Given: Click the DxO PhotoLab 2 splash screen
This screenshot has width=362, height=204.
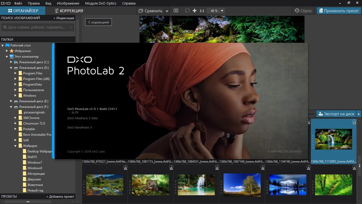Looking at the screenshot, I should click(x=180, y=101).
